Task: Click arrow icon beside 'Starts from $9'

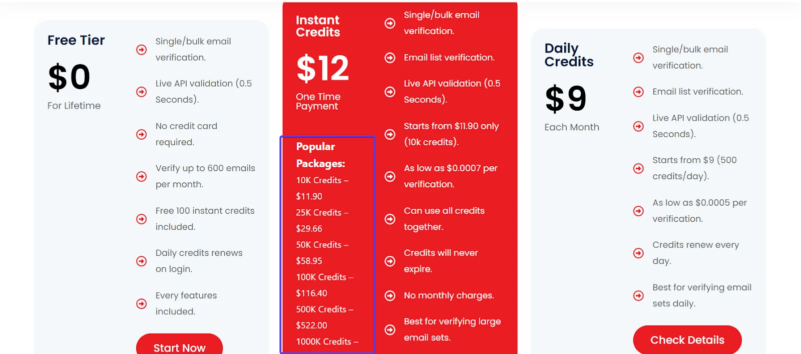Action: point(638,168)
